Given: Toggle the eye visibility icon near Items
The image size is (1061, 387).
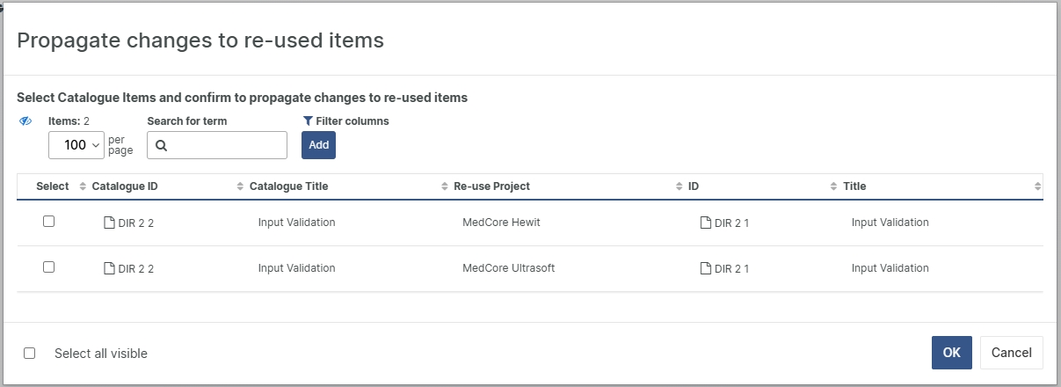Looking at the screenshot, I should pyautogui.click(x=25, y=121).
